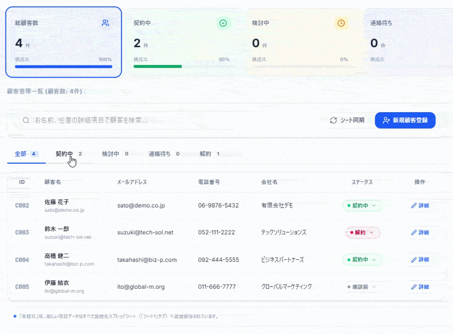
Task: Click the blue 100% progress bar in 総顧客数
Action: point(63,67)
